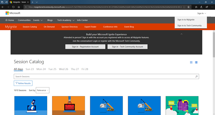Image resolution: width=215 pixels, height=115 pixels.
Task: Open Blogs page
Action: 50,20
